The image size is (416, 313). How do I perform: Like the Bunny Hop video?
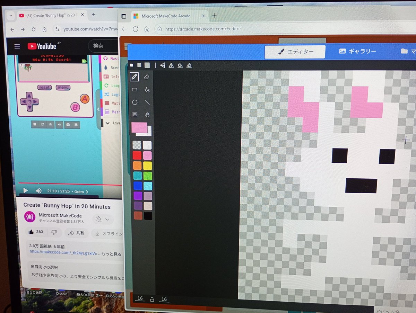36,232
